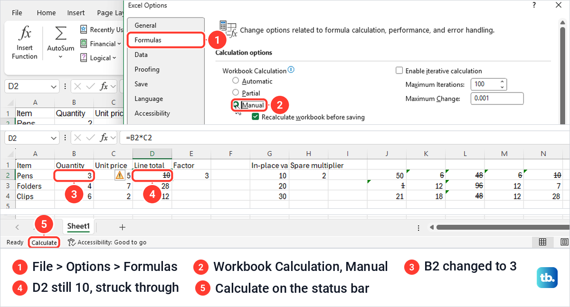The width and height of the screenshot is (570, 307).
Task: Select the Sheet1 worksheet tab
Action: (x=78, y=226)
